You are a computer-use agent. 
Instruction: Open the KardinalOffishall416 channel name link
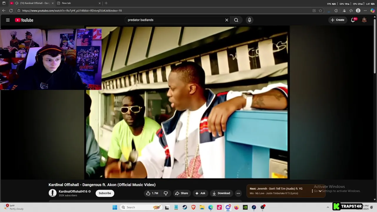click(73, 191)
